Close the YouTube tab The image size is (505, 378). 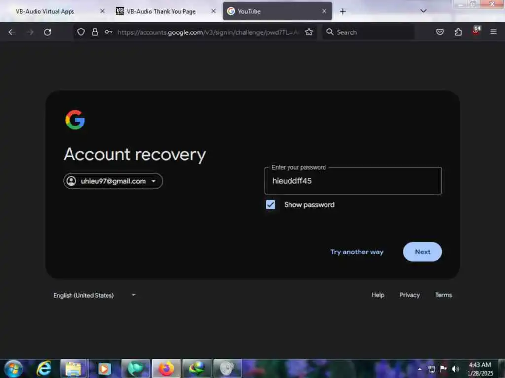click(x=324, y=11)
